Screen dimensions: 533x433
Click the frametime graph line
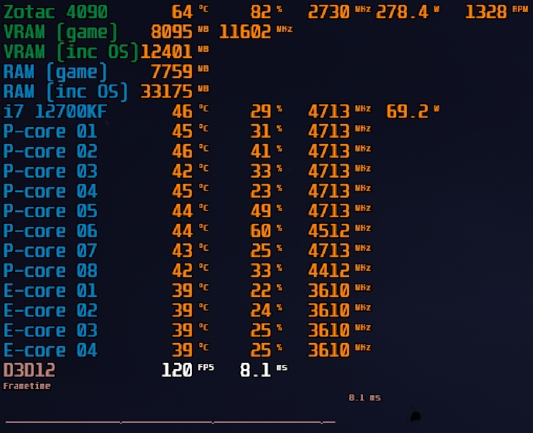[x=169, y=421]
